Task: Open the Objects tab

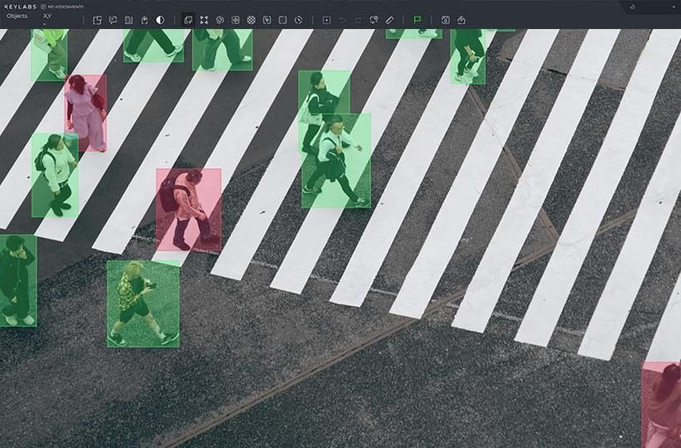Action: click(x=17, y=16)
